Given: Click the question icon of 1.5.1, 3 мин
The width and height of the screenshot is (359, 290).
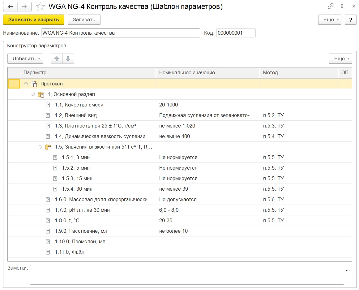Looking at the screenshot, I should click(x=55, y=158).
